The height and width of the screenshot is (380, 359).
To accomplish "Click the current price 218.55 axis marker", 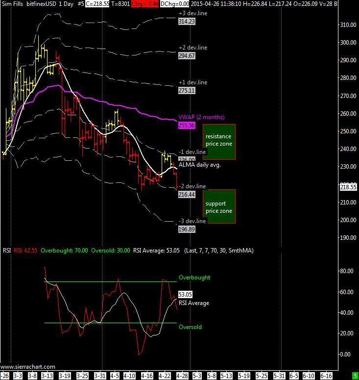I will pos(348,187).
